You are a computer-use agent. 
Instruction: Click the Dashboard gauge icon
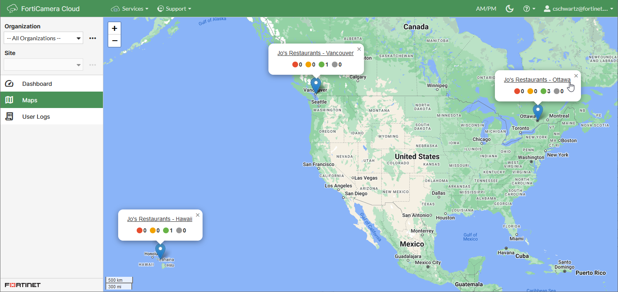click(x=9, y=84)
